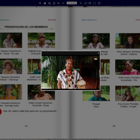The image size is (140, 140).
Task: Open Judith Maninkaro member photo
Action: pyautogui.click(x=34, y=67)
